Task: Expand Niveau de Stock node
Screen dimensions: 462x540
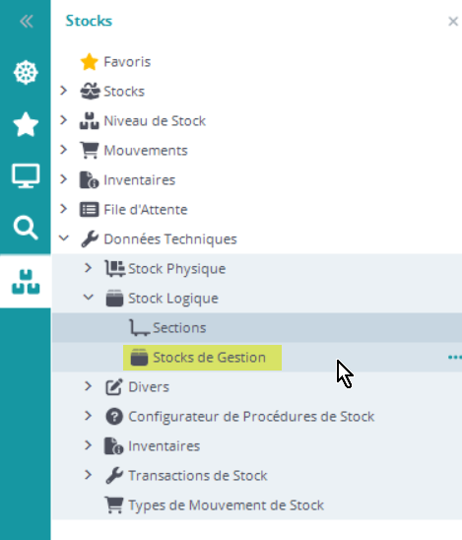Action: (63, 120)
